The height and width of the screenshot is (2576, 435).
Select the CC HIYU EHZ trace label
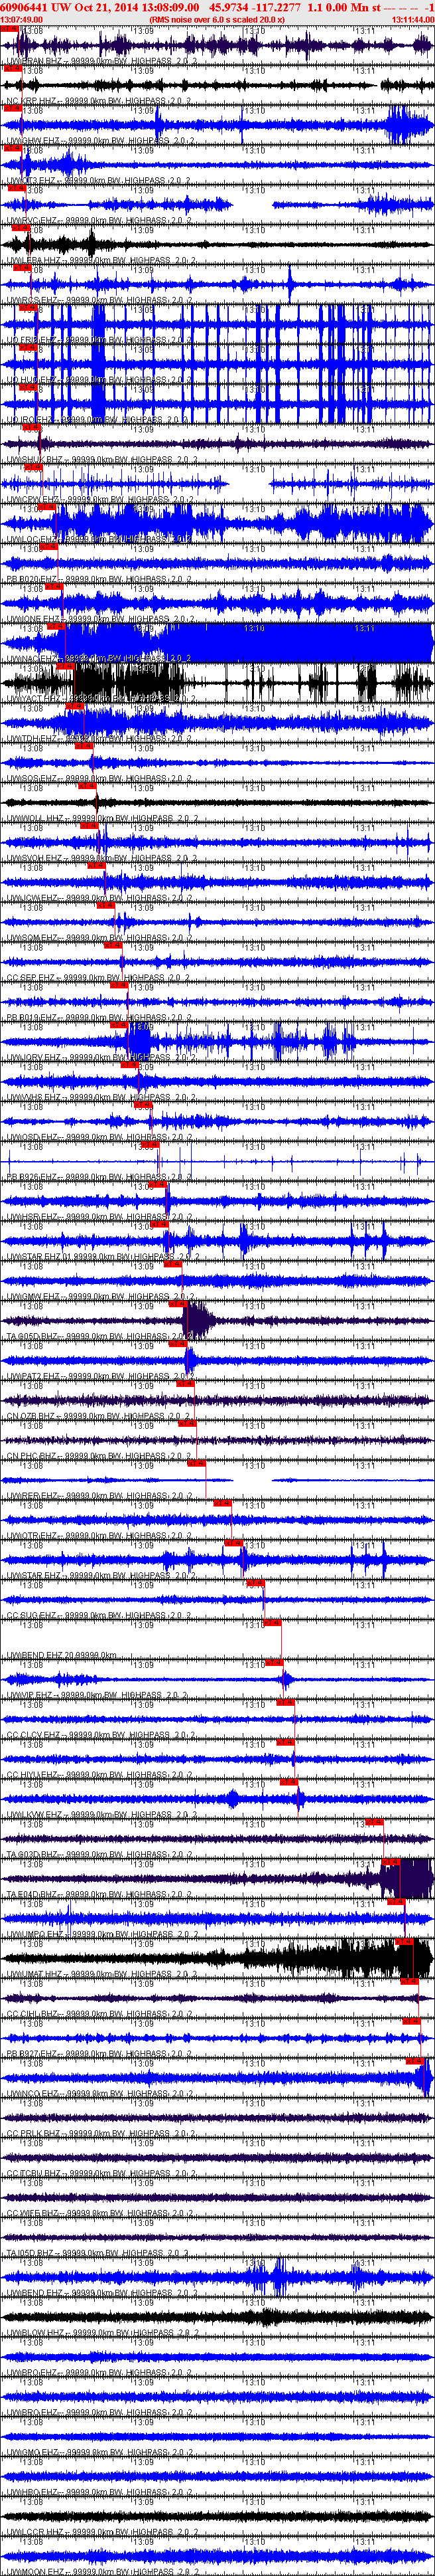click(x=101, y=1776)
